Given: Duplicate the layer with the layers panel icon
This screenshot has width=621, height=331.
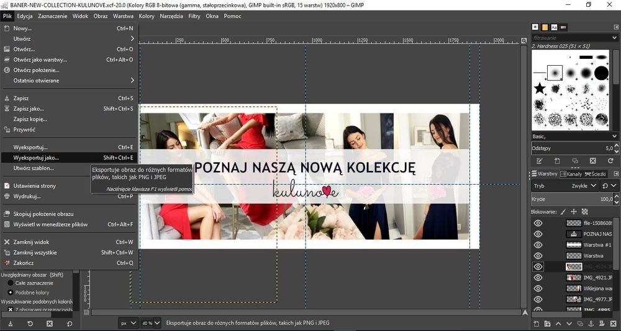Looking at the screenshot, I should click(x=580, y=324).
